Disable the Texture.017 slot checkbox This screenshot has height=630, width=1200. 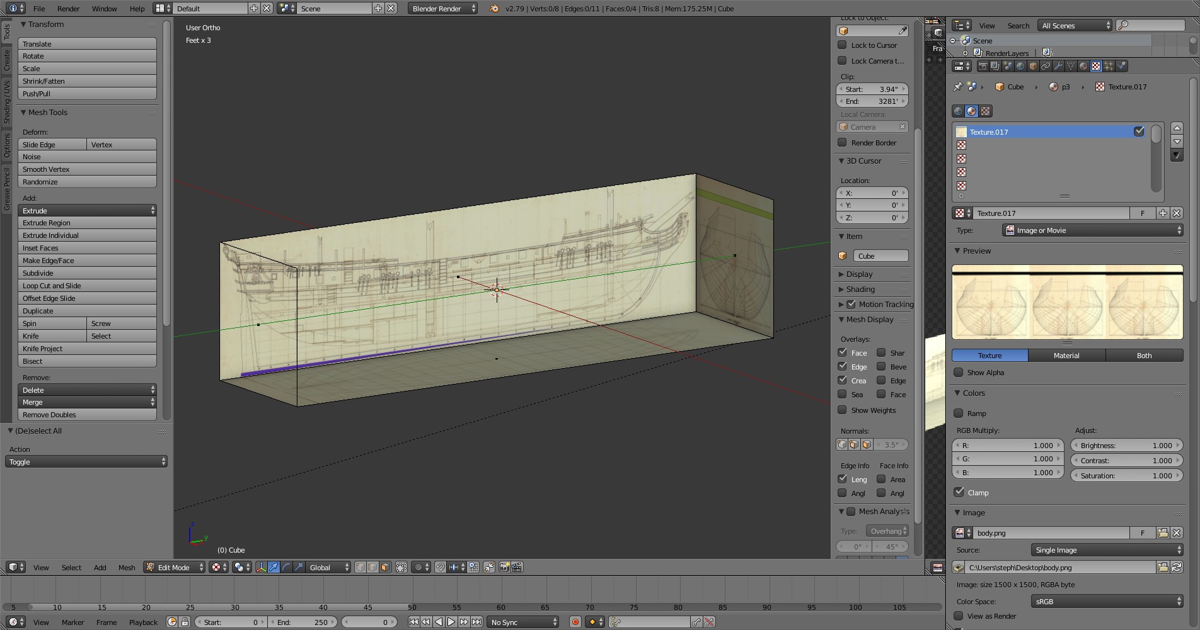(x=1139, y=132)
